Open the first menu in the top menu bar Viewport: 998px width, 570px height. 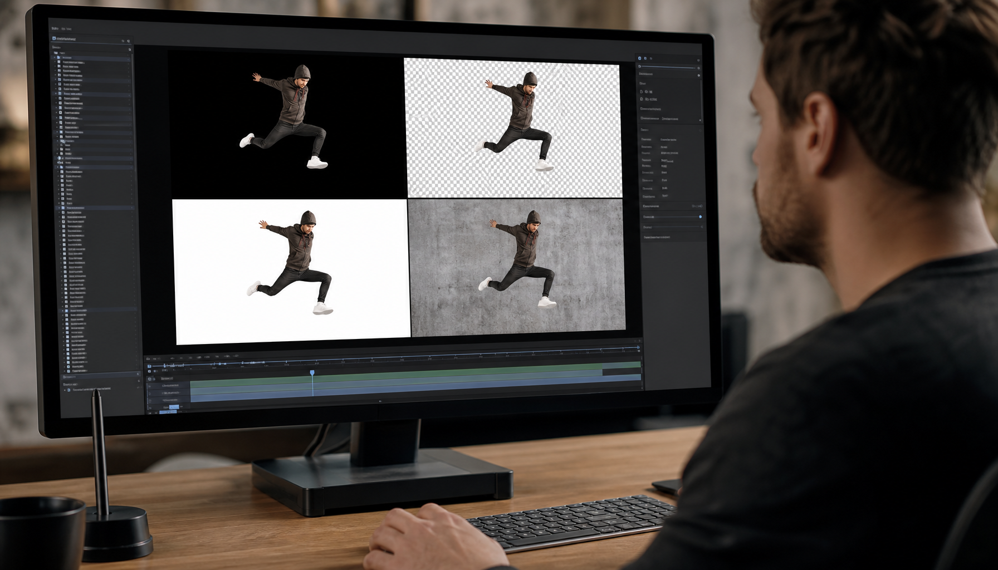click(x=55, y=28)
